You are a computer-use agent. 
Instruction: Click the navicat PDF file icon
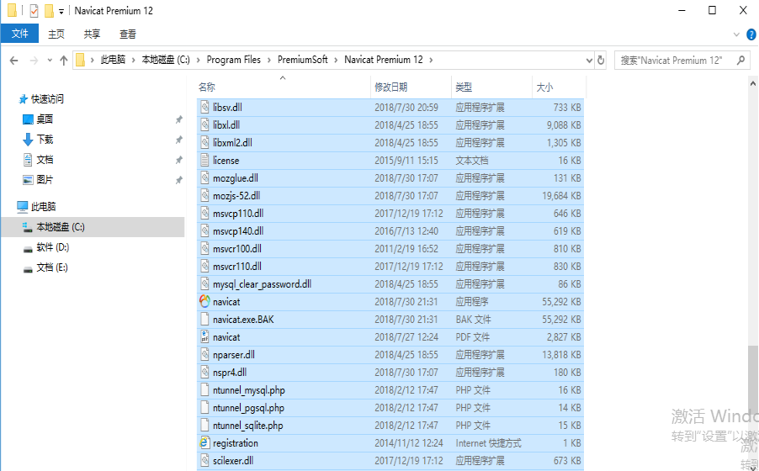204,337
